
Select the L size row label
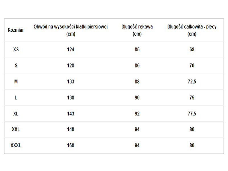tap(16, 97)
